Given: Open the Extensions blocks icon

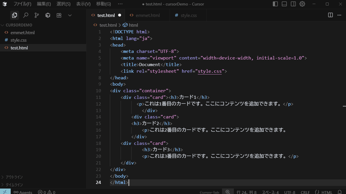Looking at the screenshot, I should 59,15.
